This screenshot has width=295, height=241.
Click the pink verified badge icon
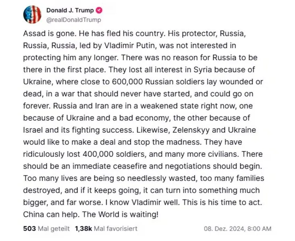99,10
